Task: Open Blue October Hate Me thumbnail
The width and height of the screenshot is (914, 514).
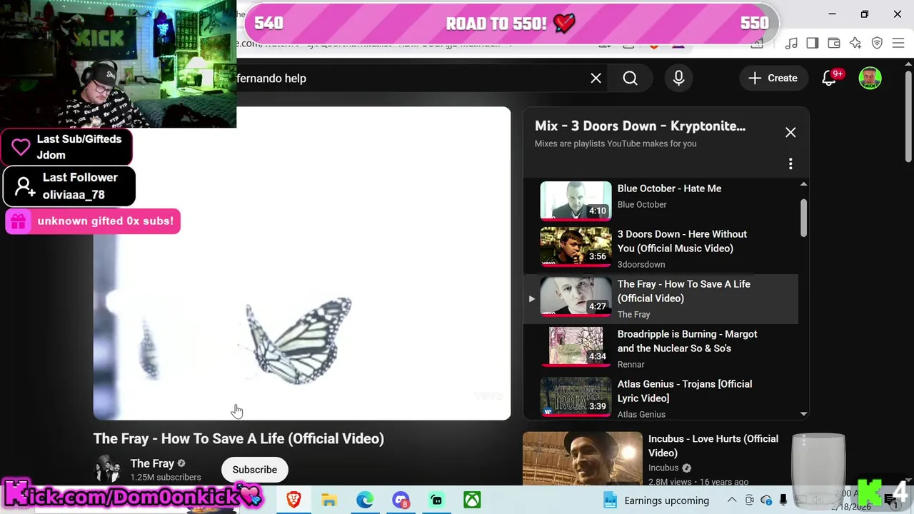Action: [576, 201]
